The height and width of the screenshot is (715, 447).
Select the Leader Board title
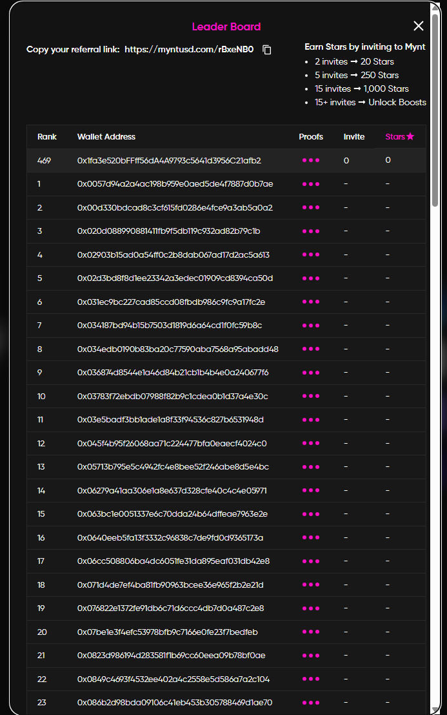click(x=226, y=26)
